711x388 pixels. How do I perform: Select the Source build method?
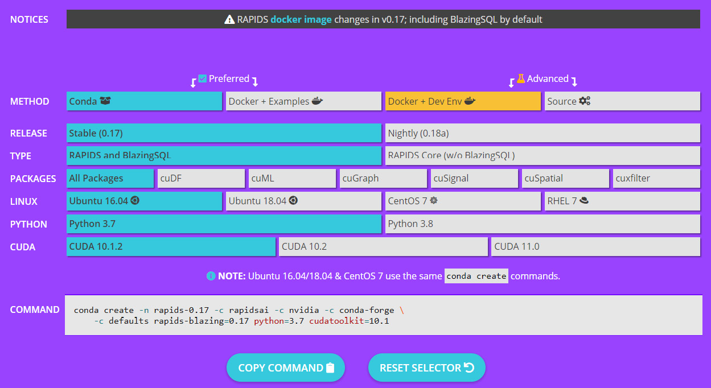click(x=622, y=101)
